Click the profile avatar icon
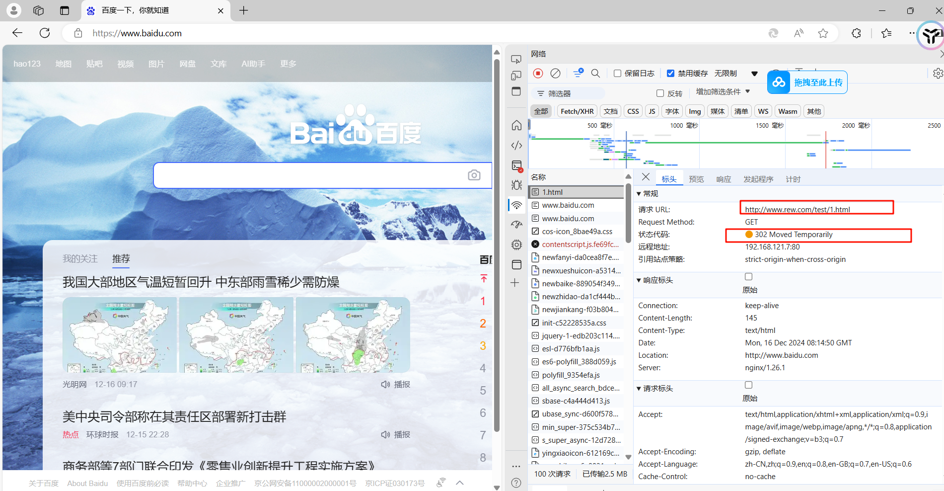Screen dimensions: 944x491 tap(14, 10)
